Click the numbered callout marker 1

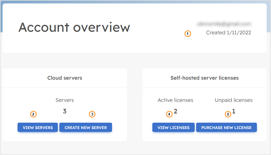pyautogui.click(x=188, y=34)
